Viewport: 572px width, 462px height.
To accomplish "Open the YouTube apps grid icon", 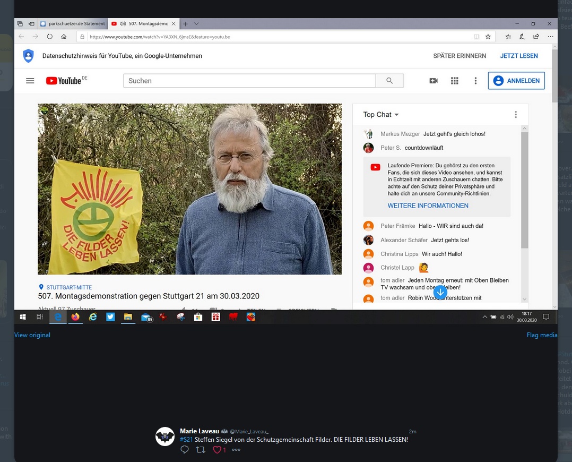I will pos(454,81).
